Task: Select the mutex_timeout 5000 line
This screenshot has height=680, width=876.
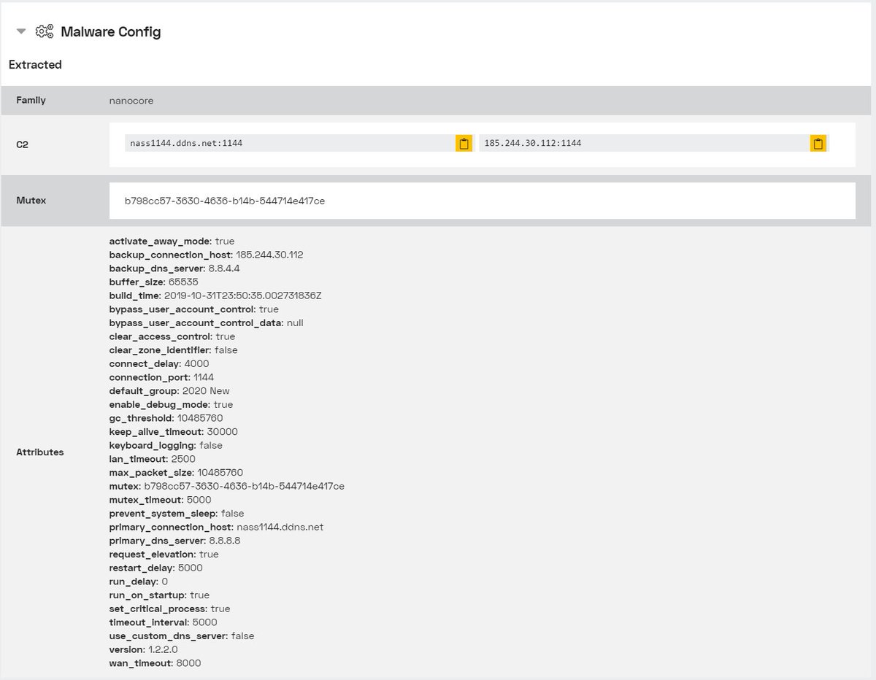Action: pyautogui.click(x=161, y=500)
